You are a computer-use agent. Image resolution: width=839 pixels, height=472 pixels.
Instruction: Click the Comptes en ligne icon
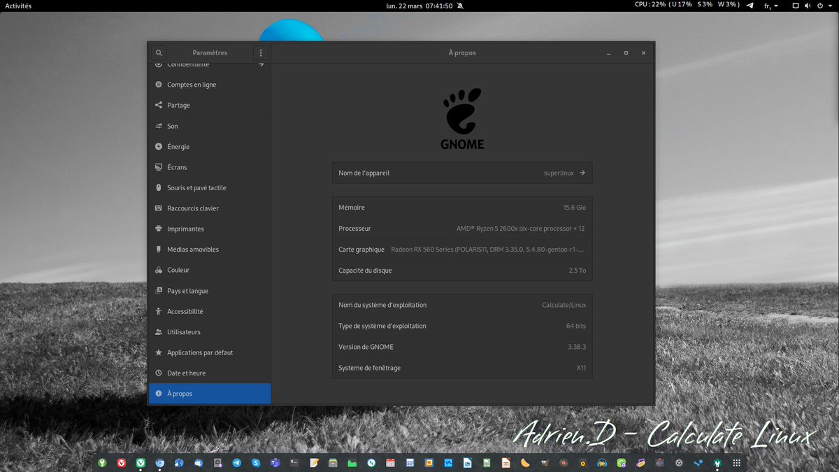pos(159,85)
